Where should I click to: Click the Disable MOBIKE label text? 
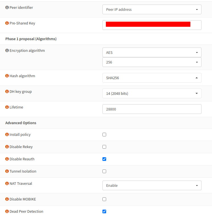[23, 199]
